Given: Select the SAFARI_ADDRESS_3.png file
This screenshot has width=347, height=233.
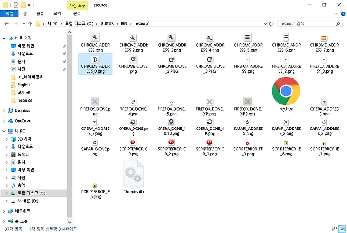Looking at the screenshot, I should [324, 127].
